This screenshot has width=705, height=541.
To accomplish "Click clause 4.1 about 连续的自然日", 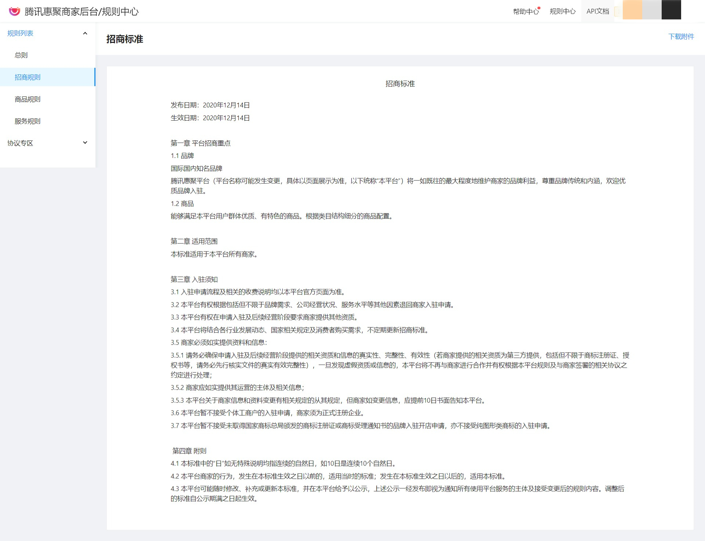I will (x=284, y=464).
